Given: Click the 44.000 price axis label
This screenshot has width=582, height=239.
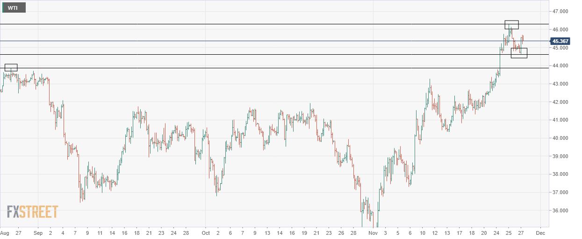Looking at the screenshot, I should point(560,66).
